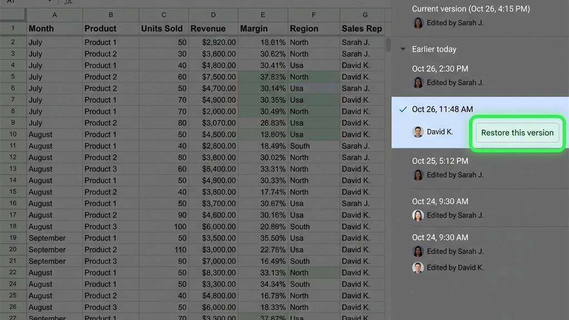Click the 22.76% margin cell
The image size is (569, 320).
point(263,249)
